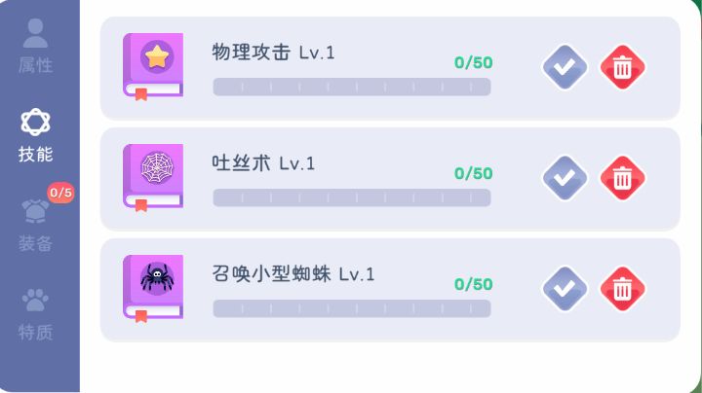The height and width of the screenshot is (393, 702).
Task: Click the 物理攻击 experience progress bar
Action: tap(351, 87)
